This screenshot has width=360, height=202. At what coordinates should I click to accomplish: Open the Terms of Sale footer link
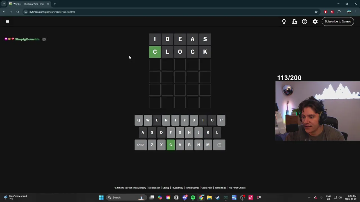(220, 188)
